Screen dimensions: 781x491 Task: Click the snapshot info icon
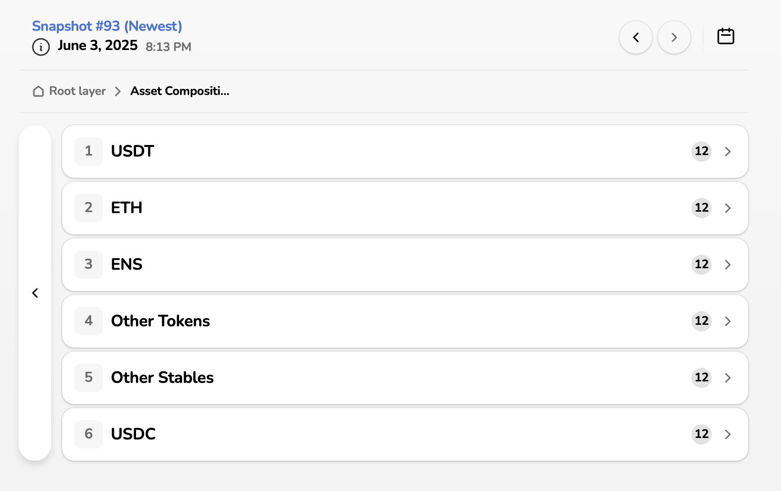pyautogui.click(x=41, y=47)
